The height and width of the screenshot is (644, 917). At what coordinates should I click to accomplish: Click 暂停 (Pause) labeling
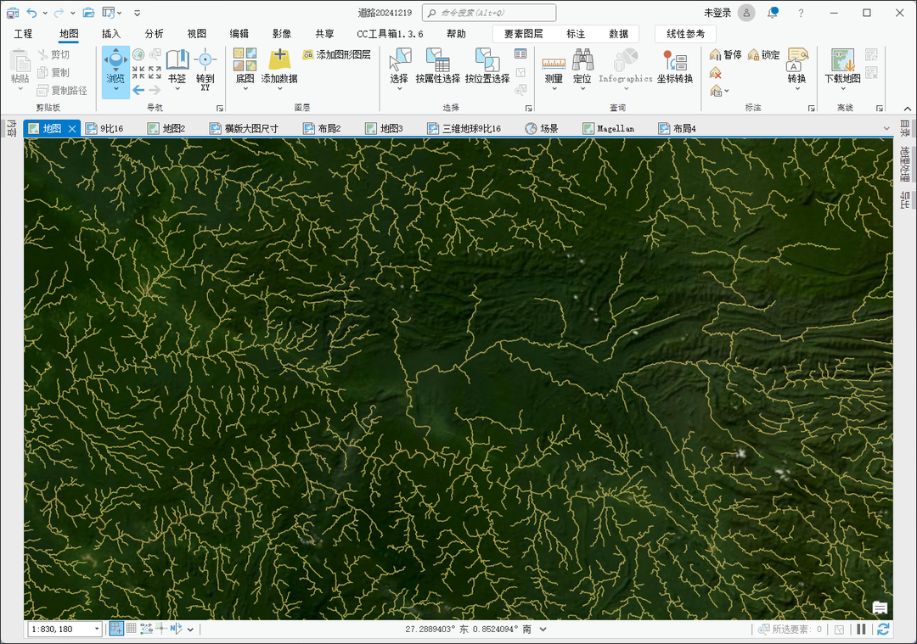coord(726,55)
